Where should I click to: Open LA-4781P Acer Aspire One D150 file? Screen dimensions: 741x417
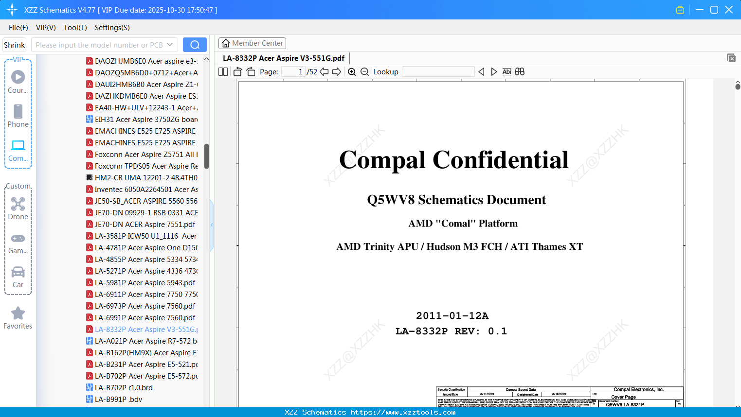(x=142, y=248)
